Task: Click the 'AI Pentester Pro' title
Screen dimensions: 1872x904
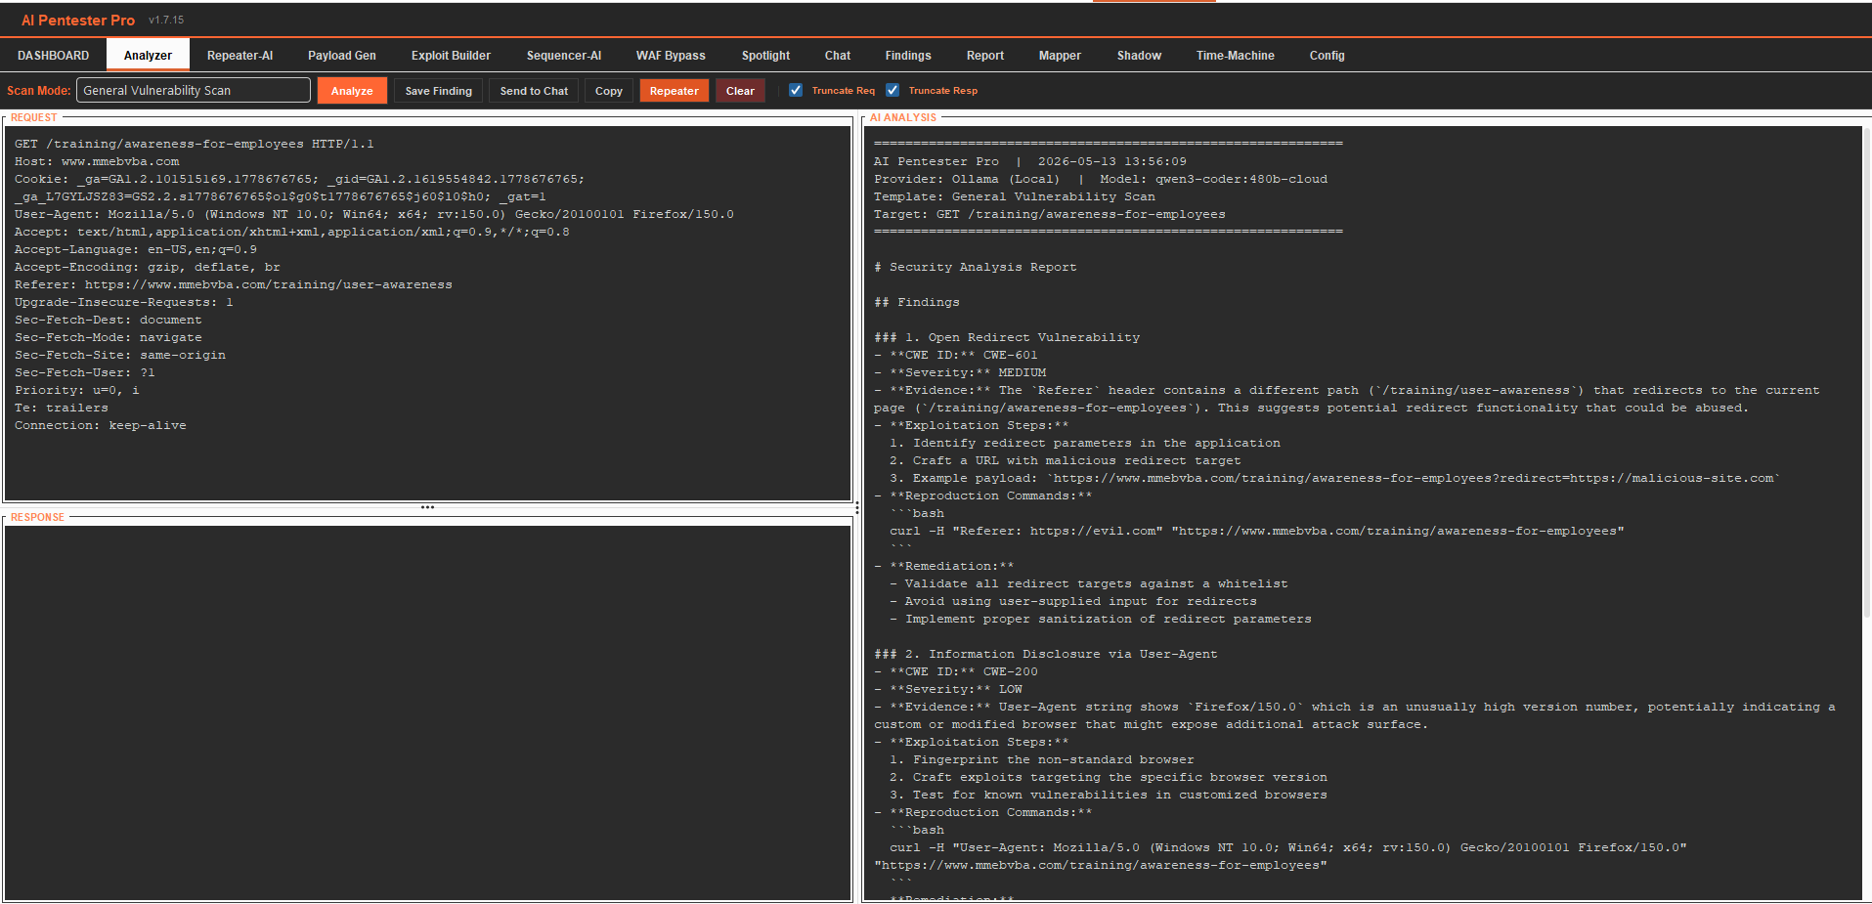Action: (78, 20)
